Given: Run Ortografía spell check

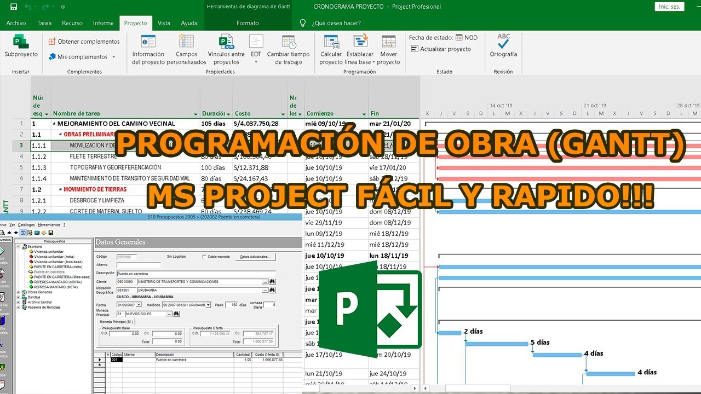Looking at the screenshot, I should click(x=503, y=46).
